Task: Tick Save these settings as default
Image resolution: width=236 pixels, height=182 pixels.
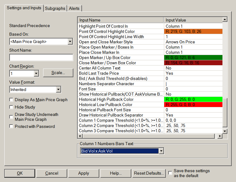Action: pyautogui.click(x=170, y=173)
